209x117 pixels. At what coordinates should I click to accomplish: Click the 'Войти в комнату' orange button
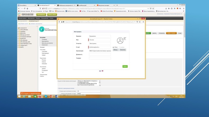pyautogui.click(x=171, y=33)
